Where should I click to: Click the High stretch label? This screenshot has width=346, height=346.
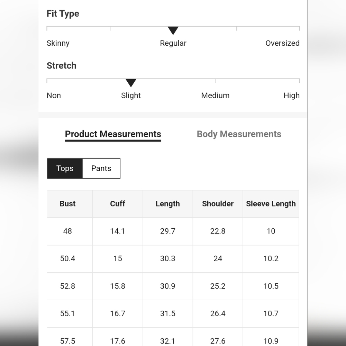tap(291, 95)
